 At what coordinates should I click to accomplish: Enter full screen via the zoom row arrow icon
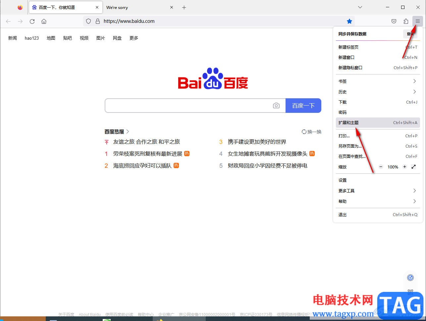click(x=413, y=167)
